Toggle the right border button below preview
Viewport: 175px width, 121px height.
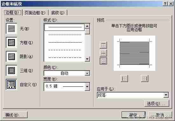pyautogui.click(x=145, y=78)
